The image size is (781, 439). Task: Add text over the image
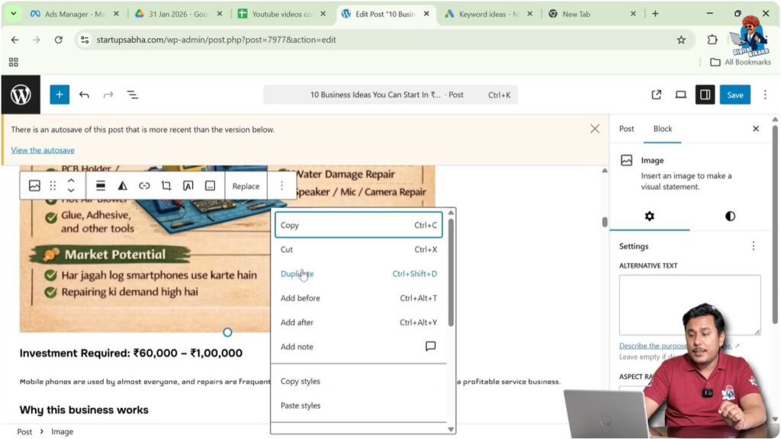(188, 185)
